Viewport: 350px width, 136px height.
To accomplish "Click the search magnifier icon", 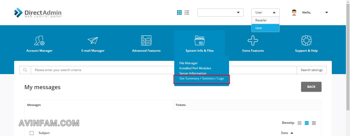I will [x=25, y=70].
